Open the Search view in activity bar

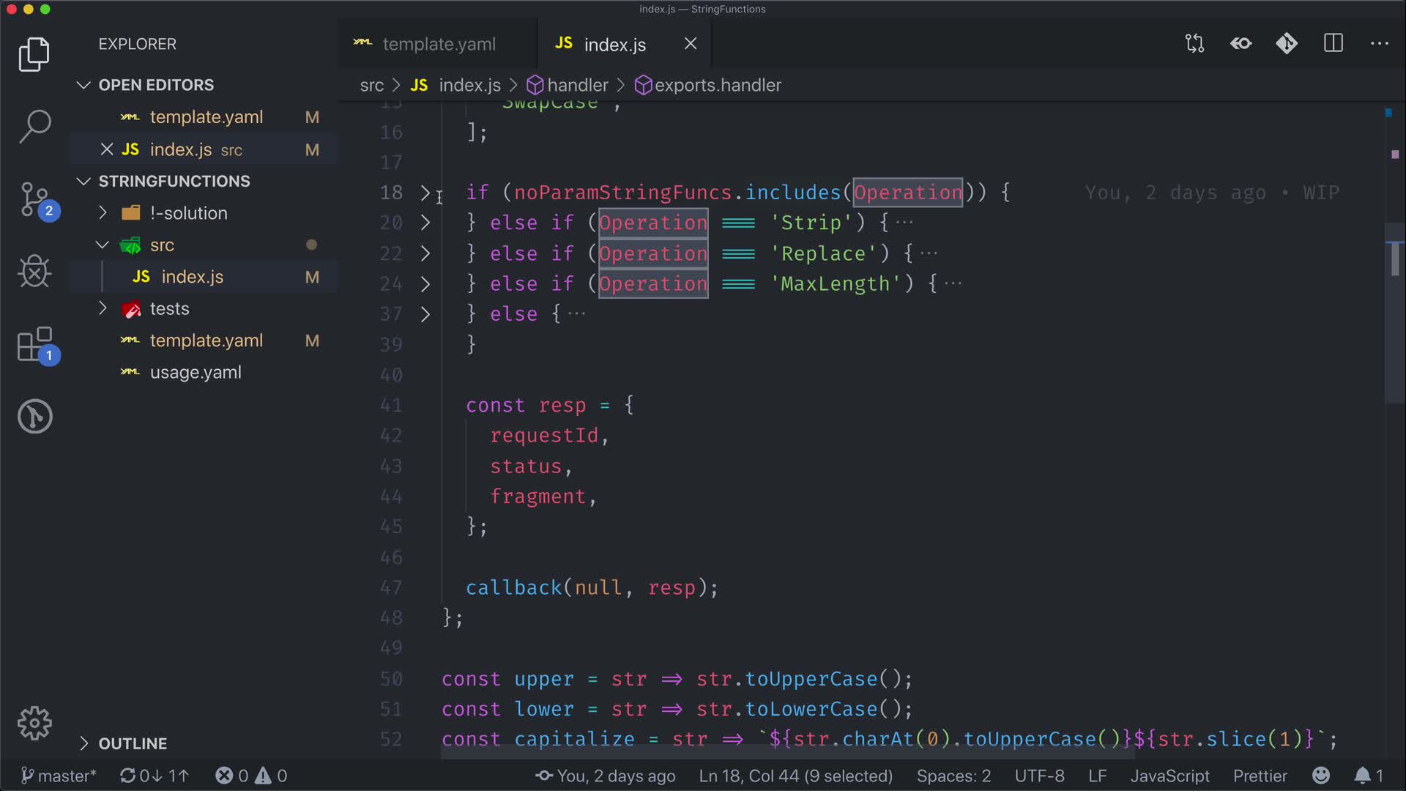(x=34, y=126)
